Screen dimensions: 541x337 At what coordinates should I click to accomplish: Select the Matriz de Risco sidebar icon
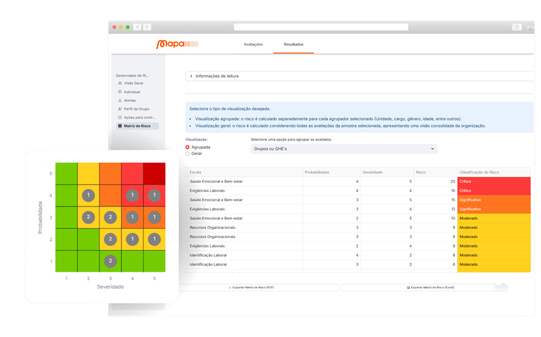click(120, 126)
